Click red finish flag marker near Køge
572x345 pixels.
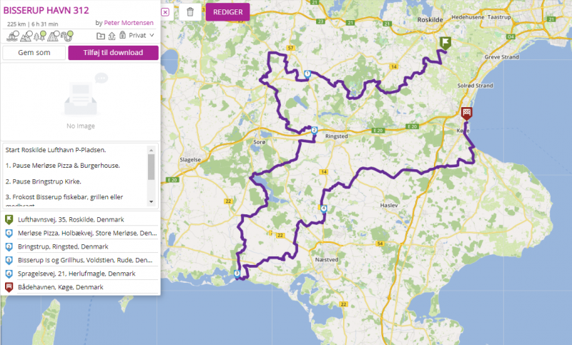[x=466, y=113]
